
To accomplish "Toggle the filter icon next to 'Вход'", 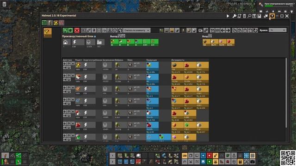I will point(210,36).
